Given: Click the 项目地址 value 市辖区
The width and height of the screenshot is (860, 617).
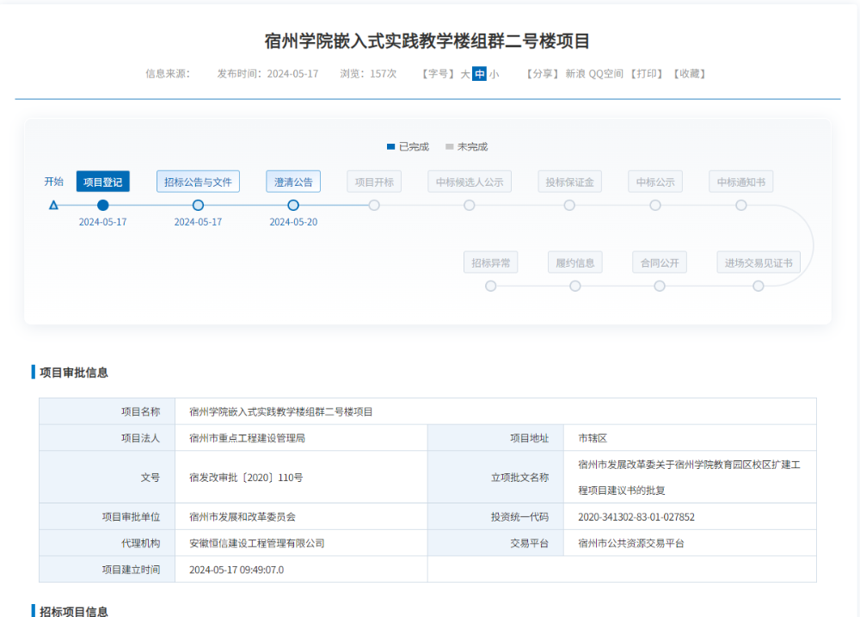Looking at the screenshot, I should (x=593, y=438).
